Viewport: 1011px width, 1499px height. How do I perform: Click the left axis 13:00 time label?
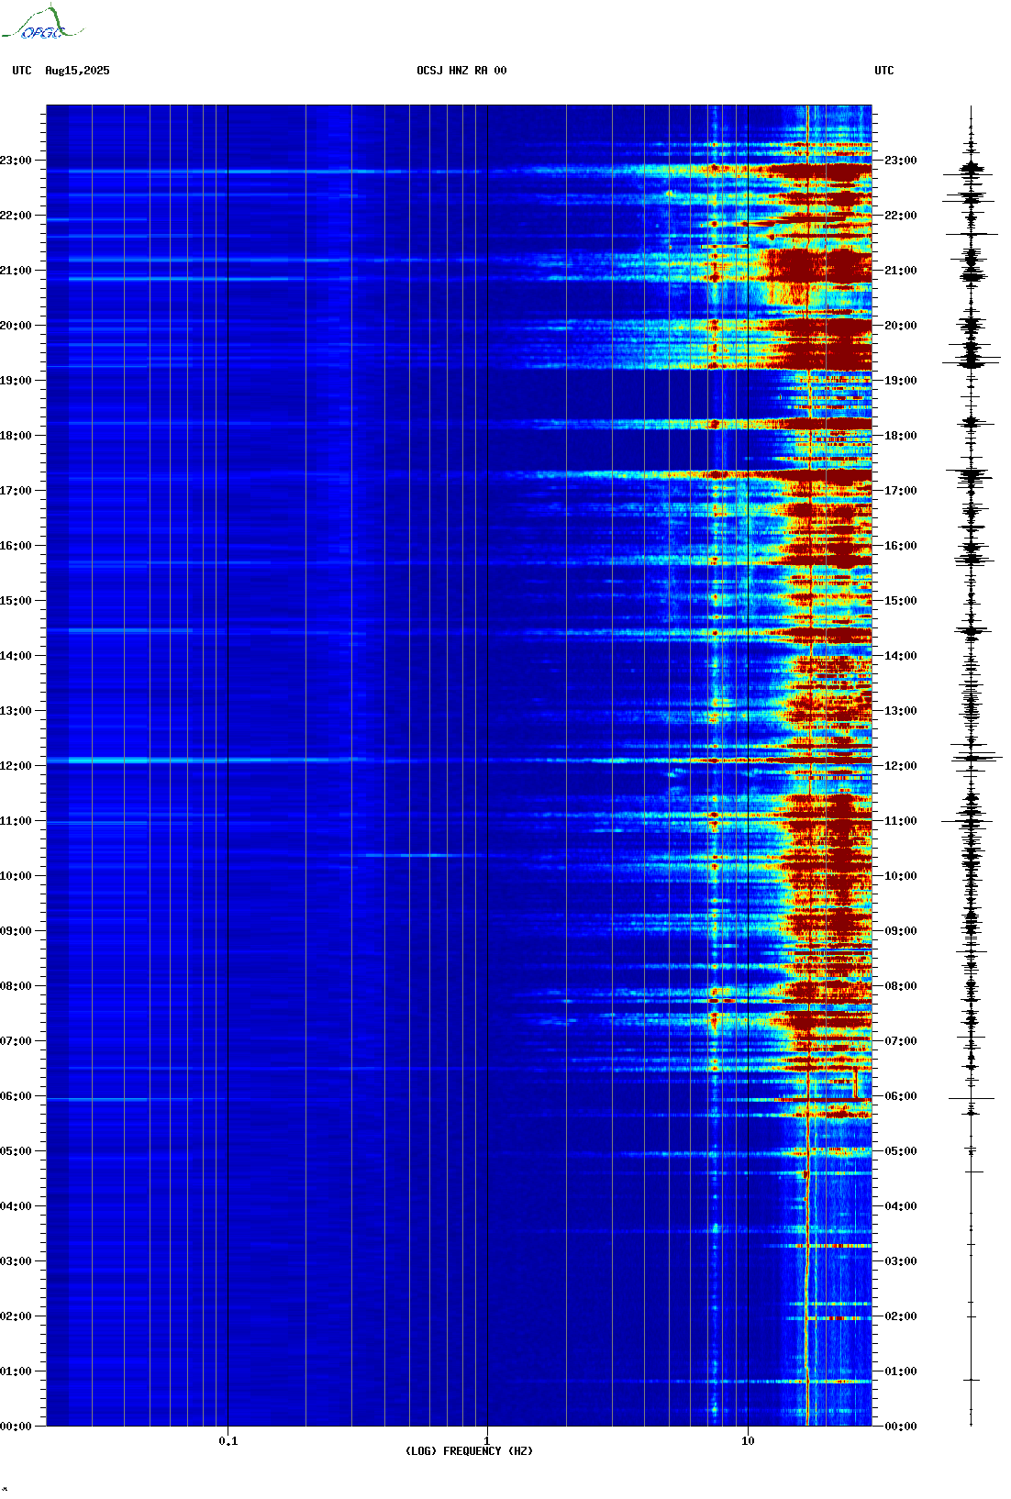pos(16,711)
